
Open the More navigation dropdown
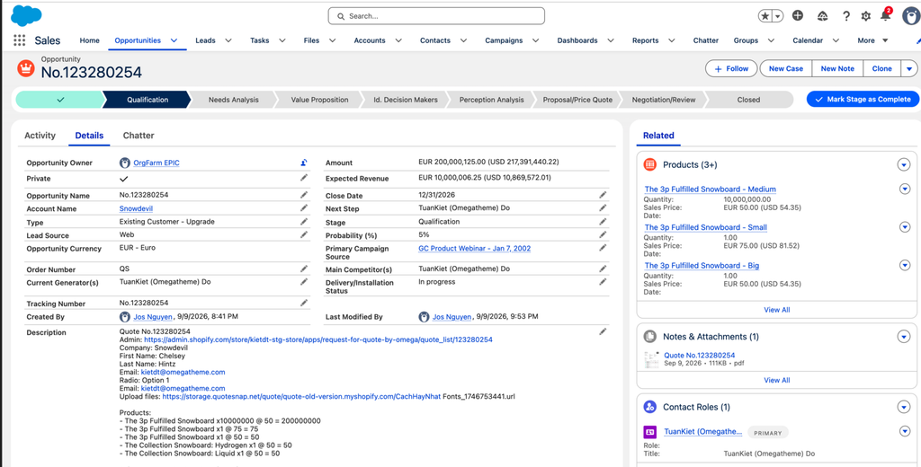point(872,40)
